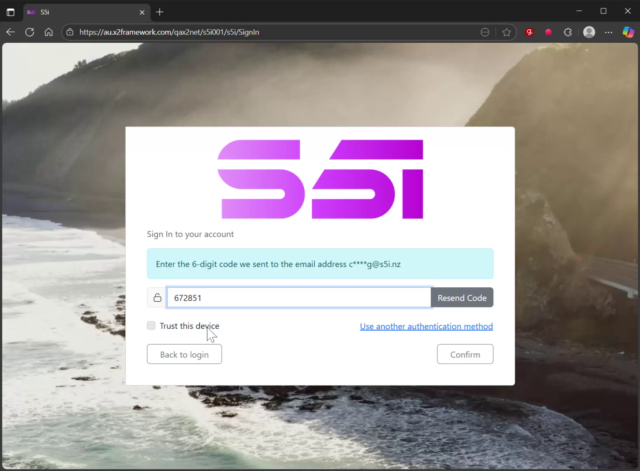Tick the Trust this device checkbox
Screen dimensions: 640x471
[151, 325]
